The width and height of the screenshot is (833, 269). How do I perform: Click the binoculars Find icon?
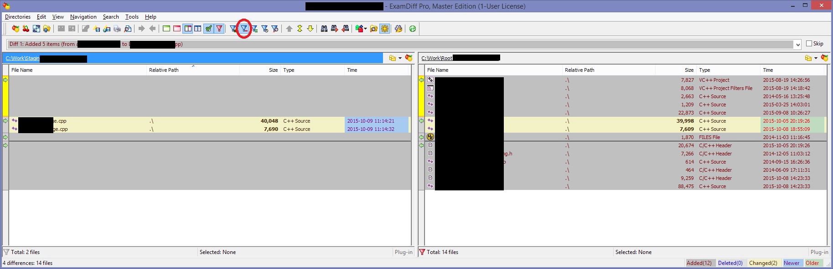(x=324, y=29)
